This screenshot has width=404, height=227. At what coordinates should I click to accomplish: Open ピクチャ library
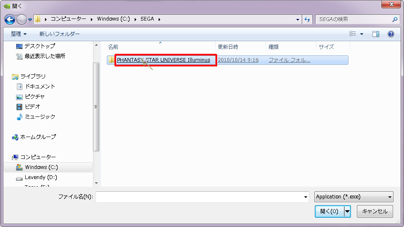[35, 97]
